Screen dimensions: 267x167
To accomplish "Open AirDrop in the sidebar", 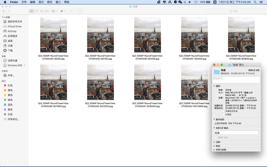I will pos(13,31).
